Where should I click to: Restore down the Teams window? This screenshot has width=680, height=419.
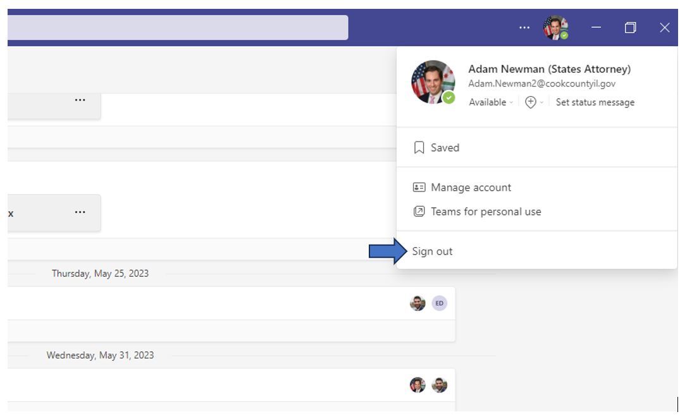(630, 28)
